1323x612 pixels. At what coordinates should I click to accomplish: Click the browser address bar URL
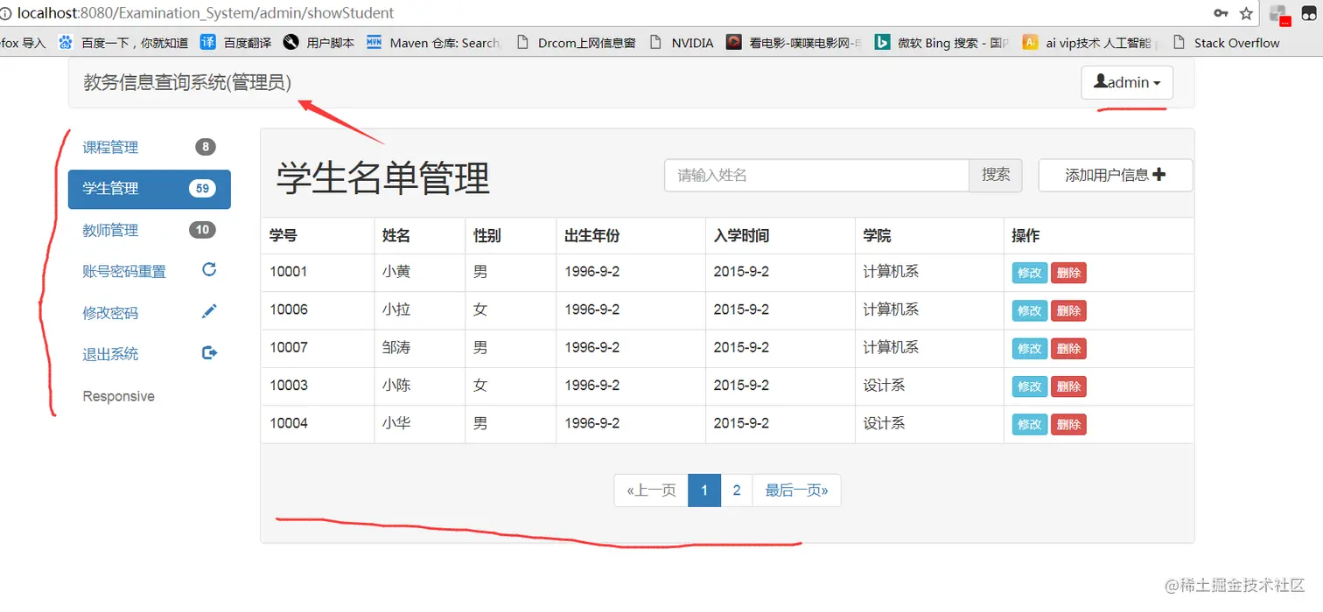click(x=206, y=13)
